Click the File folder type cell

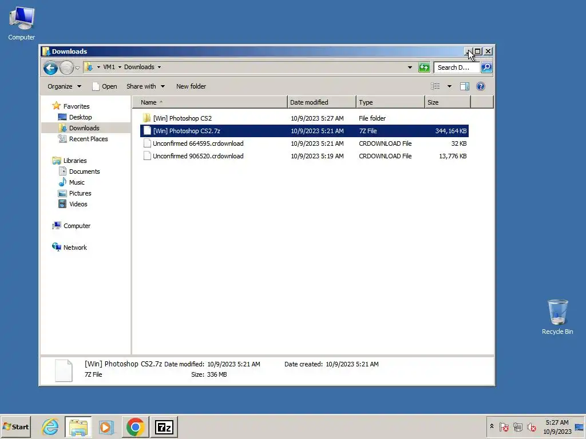[x=372, y=118]
